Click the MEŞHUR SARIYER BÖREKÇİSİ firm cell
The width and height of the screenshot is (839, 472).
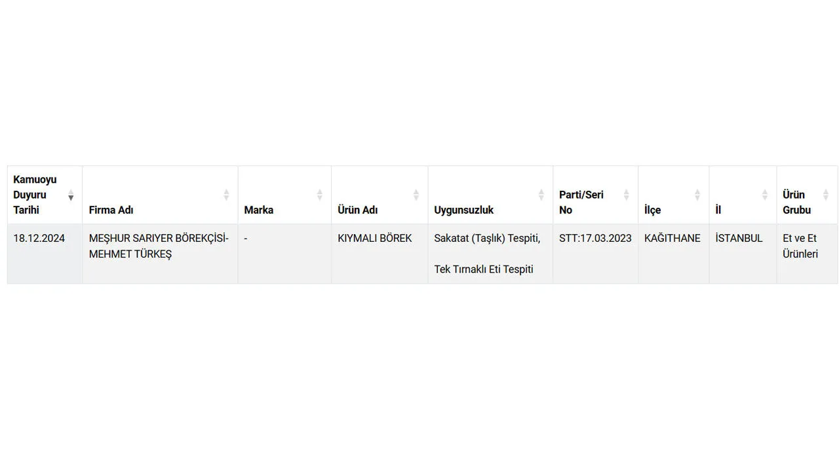(x=159, y=246)
